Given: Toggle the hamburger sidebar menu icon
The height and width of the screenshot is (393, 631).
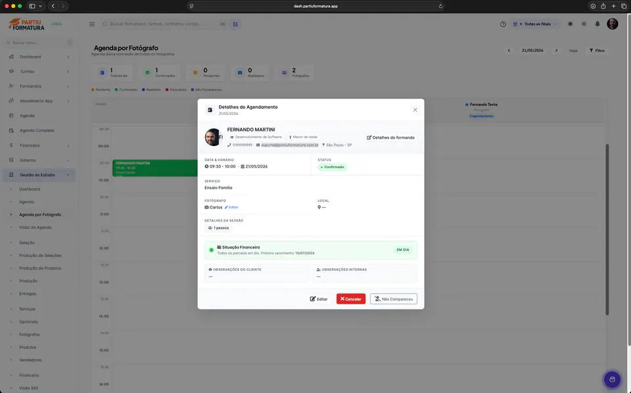Looking at the screenshot, I should (x=92, y=24).
